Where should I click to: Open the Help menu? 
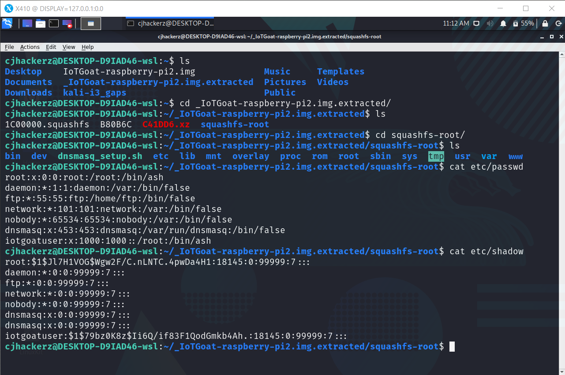(87, 47)
